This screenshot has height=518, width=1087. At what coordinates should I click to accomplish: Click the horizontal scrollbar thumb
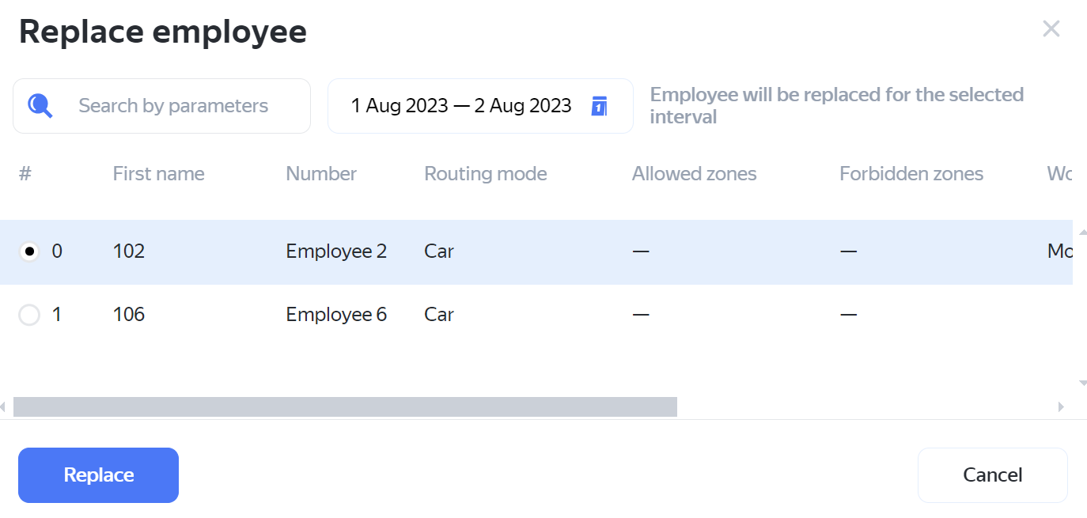(345, 406)
